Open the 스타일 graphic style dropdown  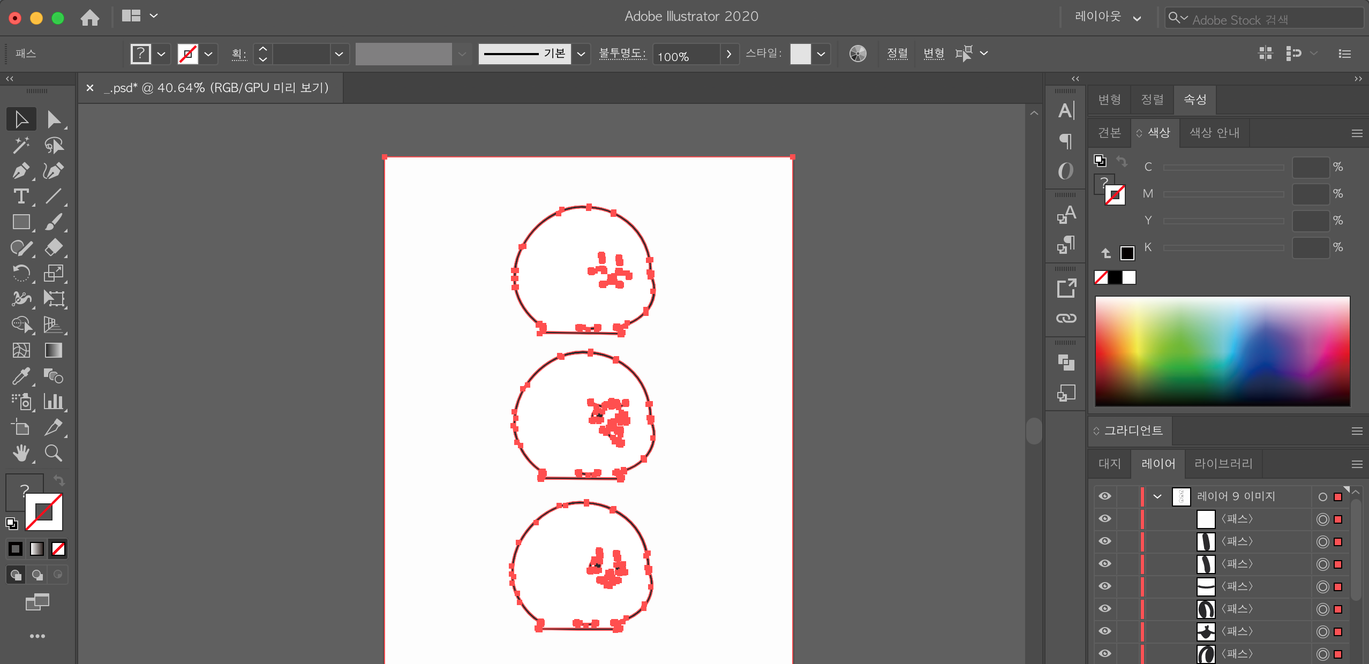click(821, 54)
